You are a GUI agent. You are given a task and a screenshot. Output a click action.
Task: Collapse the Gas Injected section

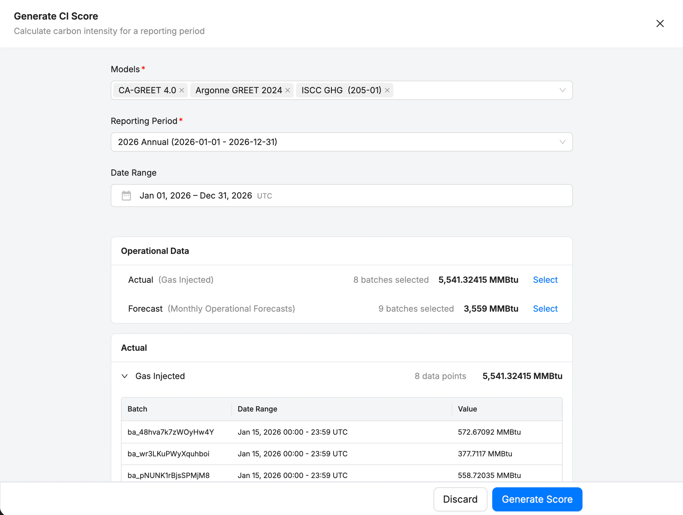pyautogui.click(x=125, y=376)
